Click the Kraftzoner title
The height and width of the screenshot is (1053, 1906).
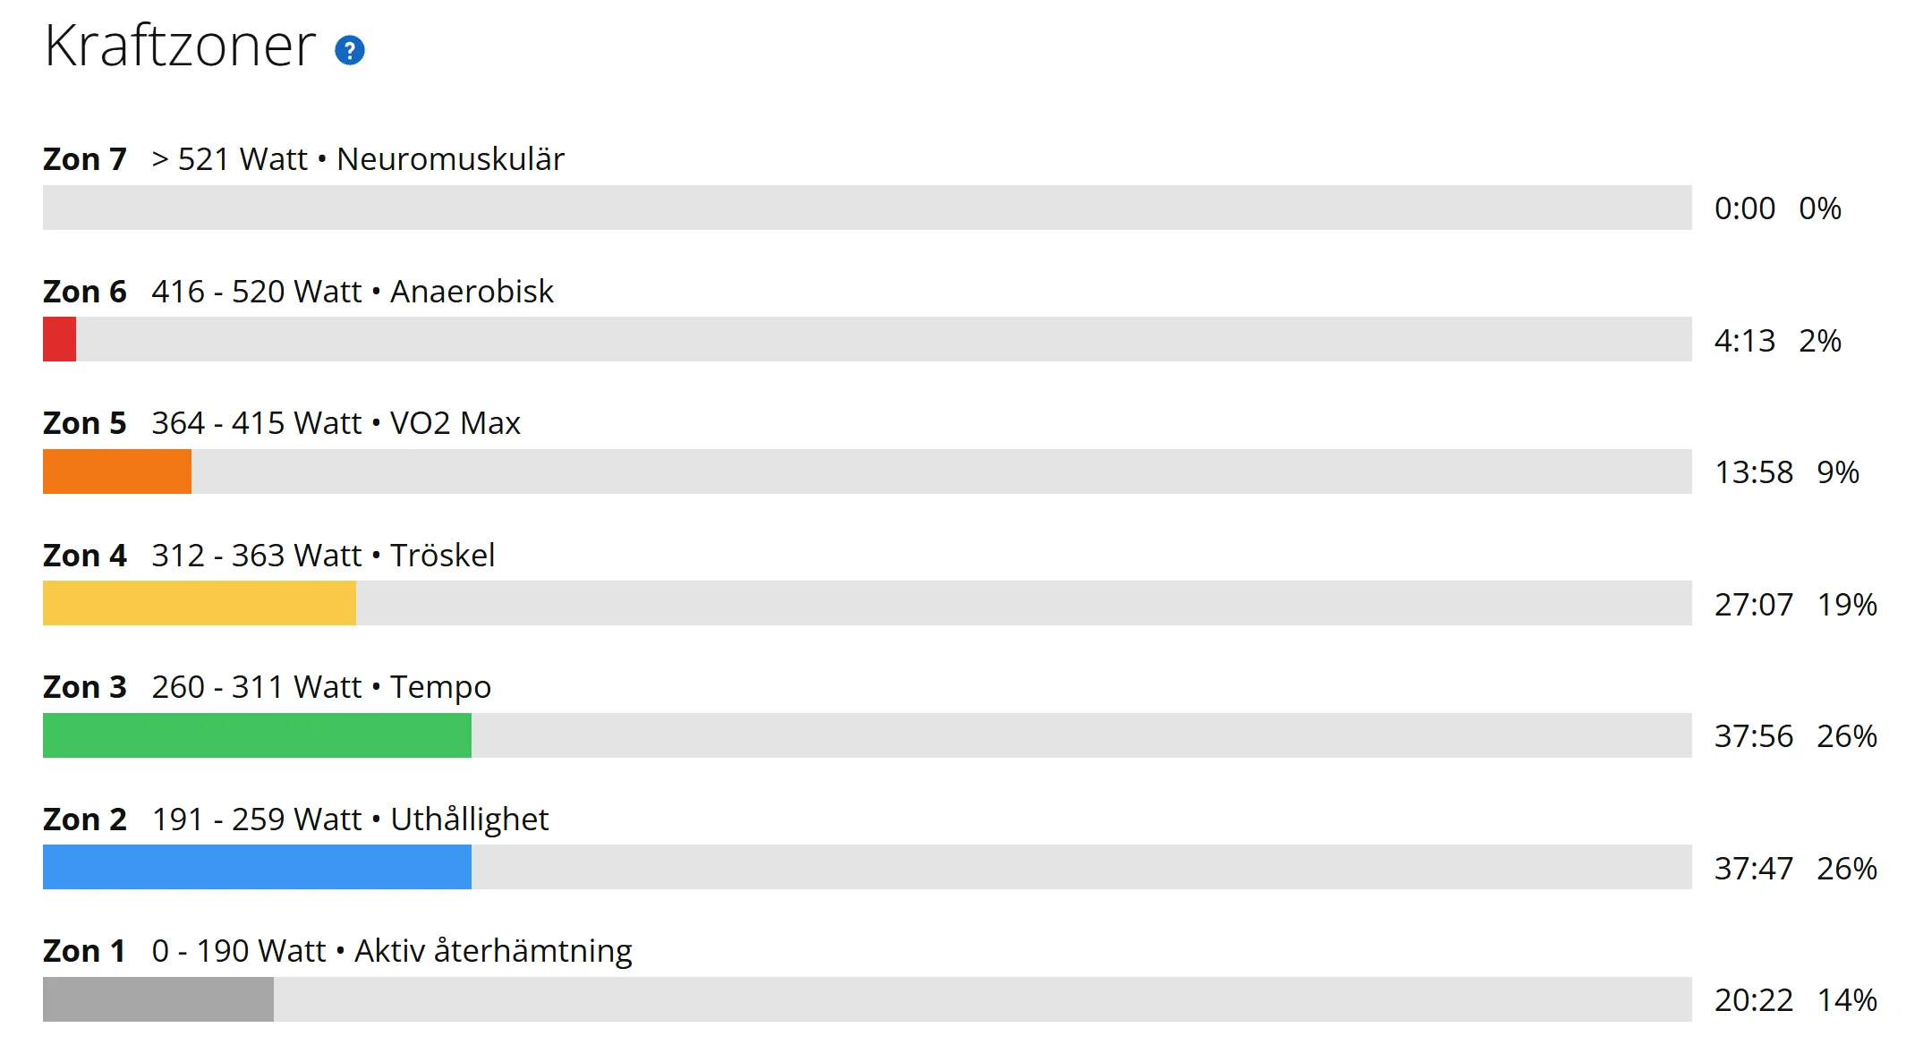[x=180, y=45]
